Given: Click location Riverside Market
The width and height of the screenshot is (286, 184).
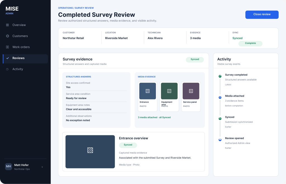Looking at the screenshot, I should (x=116, y=38).
